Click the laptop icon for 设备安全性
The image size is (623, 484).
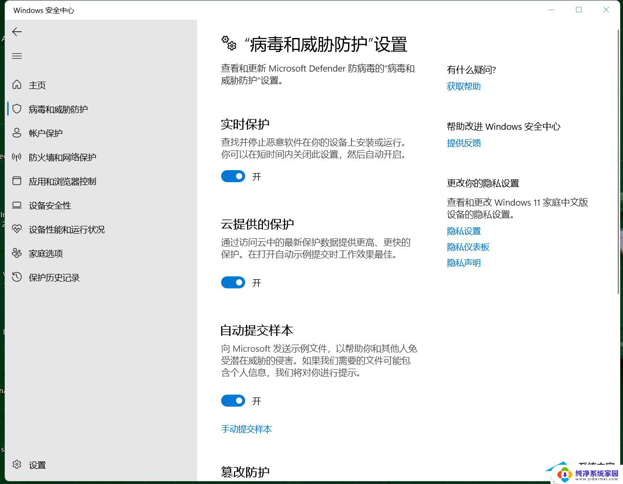(17, 205)
